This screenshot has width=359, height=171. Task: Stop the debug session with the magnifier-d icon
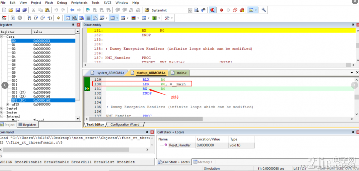[212, 10]
